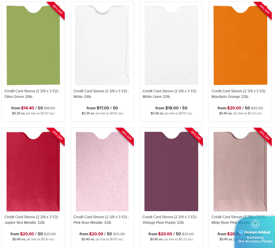
Task: Click the 20% OFF ribbon on Vintage Plum
Action: [x=196, y=135]
